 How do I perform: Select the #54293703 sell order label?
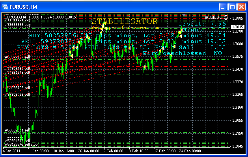pos(17,88)
